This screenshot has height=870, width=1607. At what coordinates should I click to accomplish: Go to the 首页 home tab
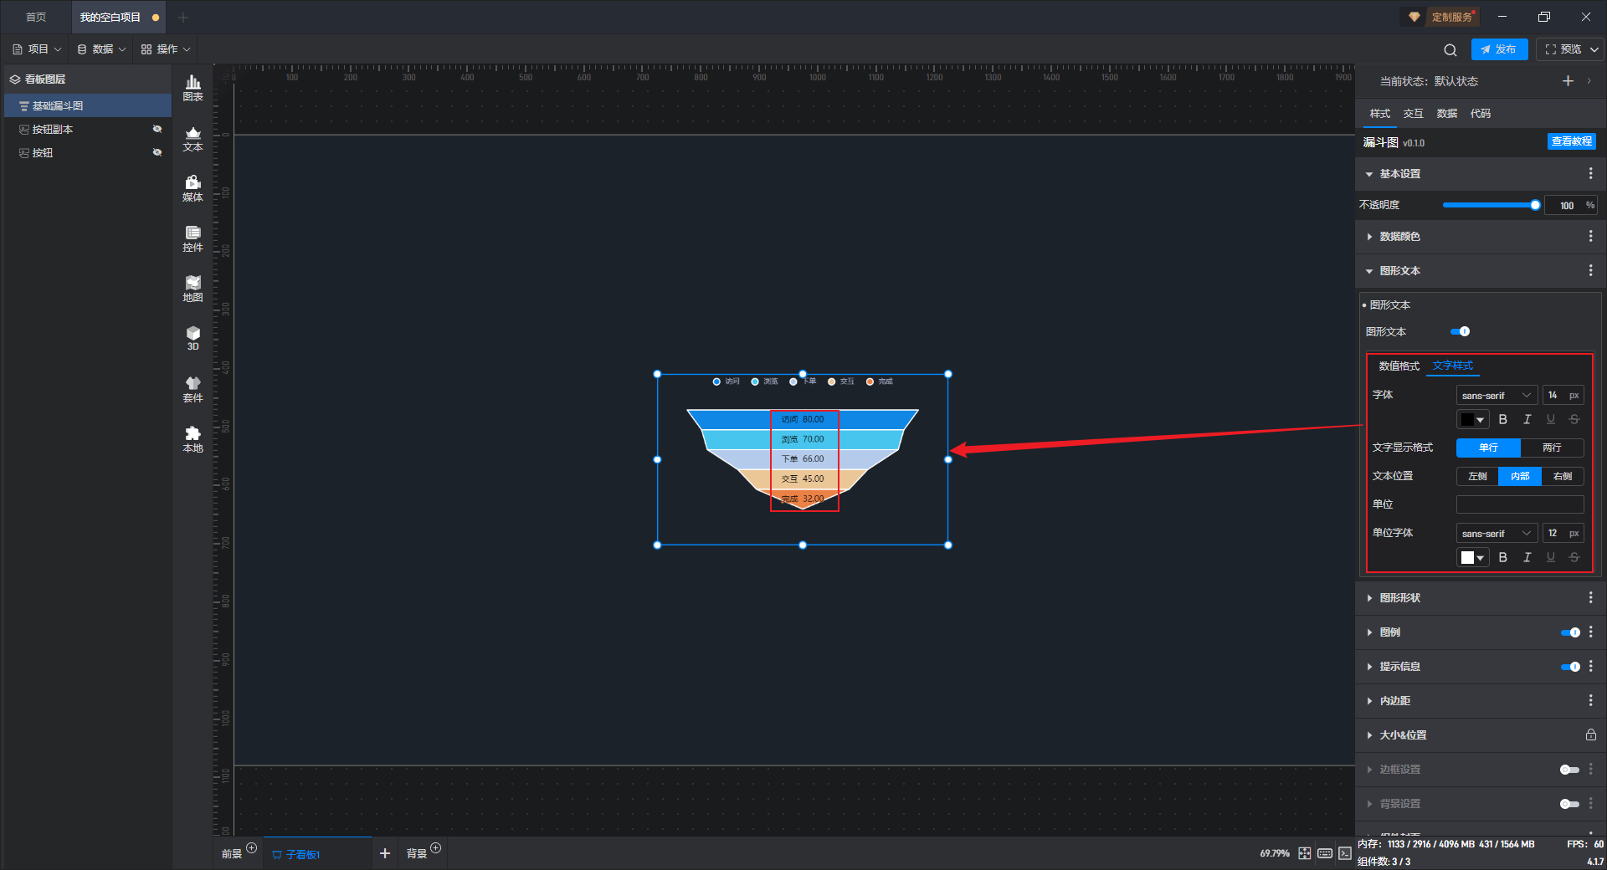pos(36,17)
